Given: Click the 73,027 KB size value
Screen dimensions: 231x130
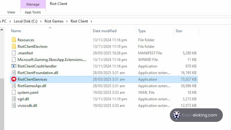Looking at the screenshot, I should 189,79.
